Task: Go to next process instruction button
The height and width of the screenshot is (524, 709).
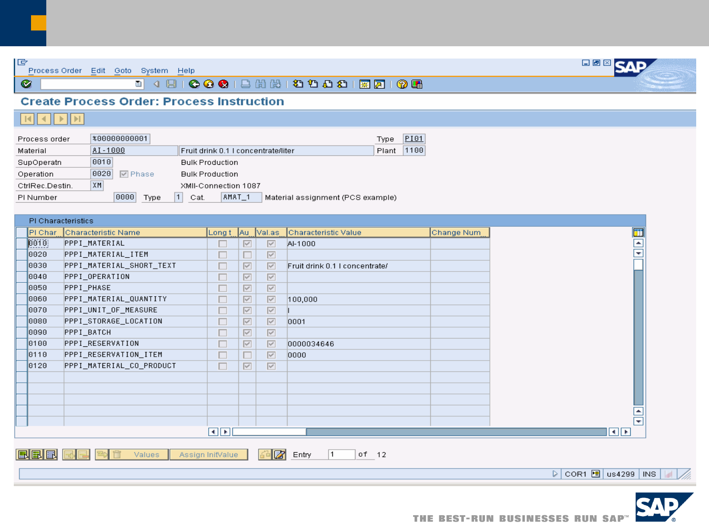Action: pyautogui.click(x=61, y=119)
